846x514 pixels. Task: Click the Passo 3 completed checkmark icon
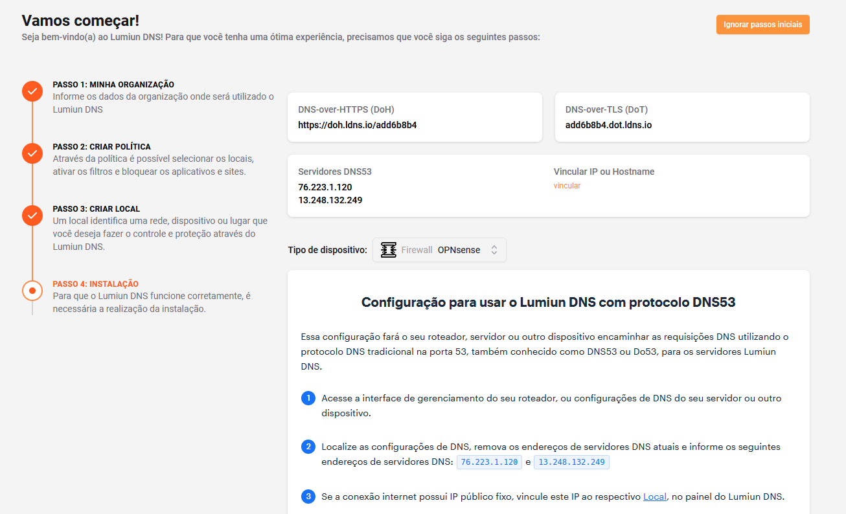point(32,216)
